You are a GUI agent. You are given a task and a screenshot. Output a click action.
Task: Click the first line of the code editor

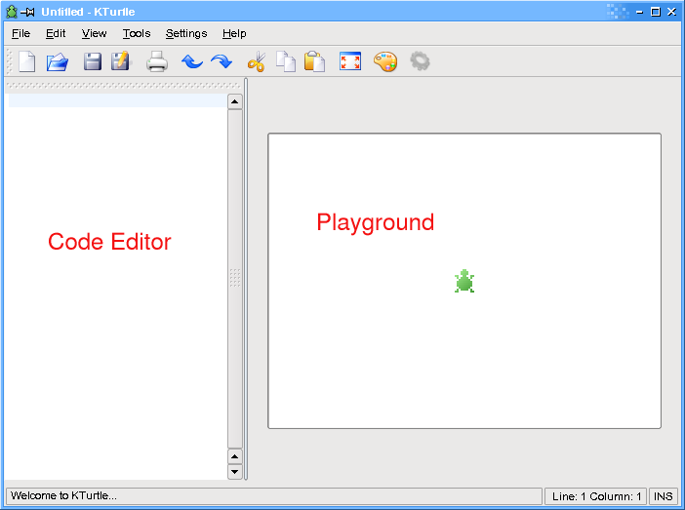click(x=117, y=100)
